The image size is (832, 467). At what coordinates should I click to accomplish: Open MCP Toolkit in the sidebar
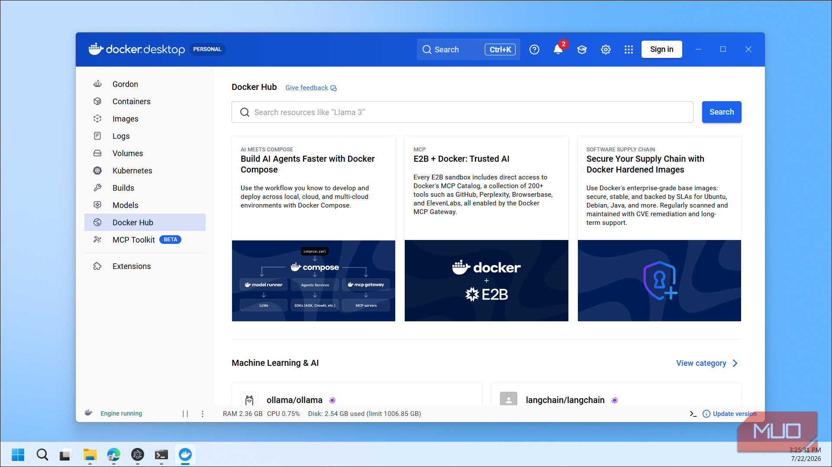tap(145, 240)
